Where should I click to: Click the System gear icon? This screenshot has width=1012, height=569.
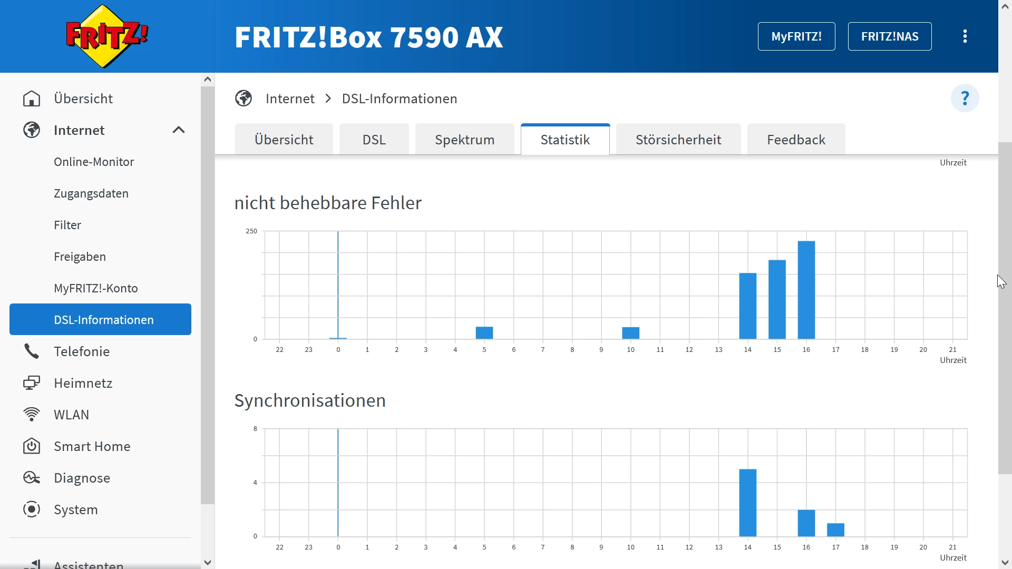click(32, 509)
